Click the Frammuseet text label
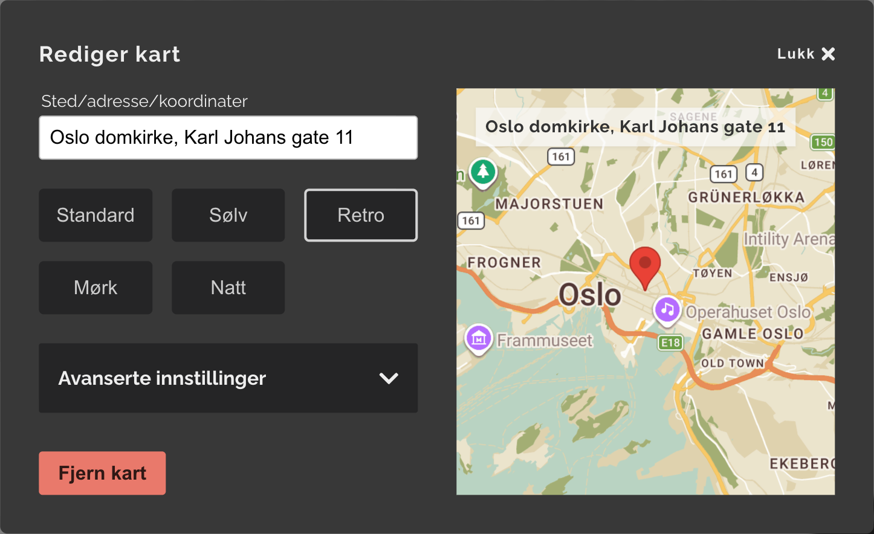This screenshot has width=874, height=534. click(545, 341)
